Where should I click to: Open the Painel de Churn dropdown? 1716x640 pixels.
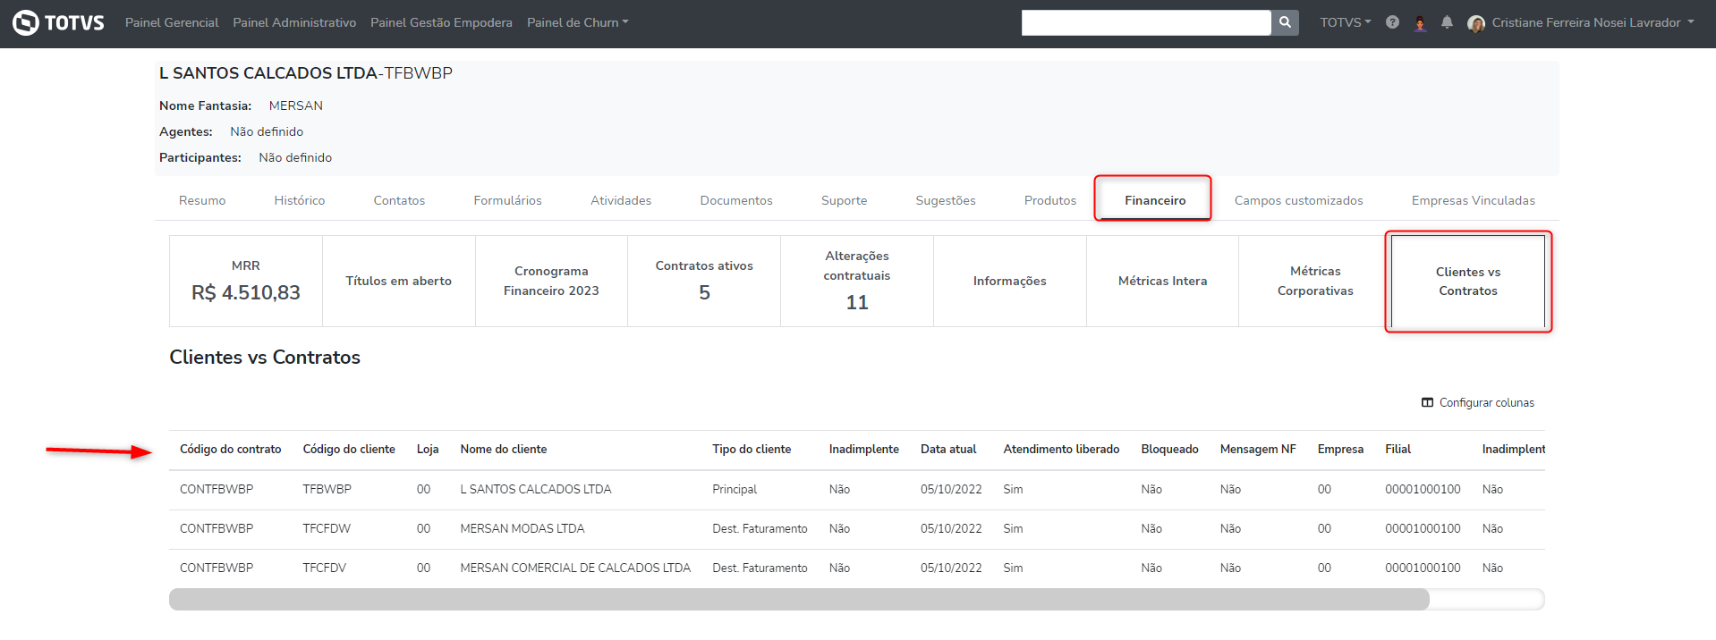point(577,22)
